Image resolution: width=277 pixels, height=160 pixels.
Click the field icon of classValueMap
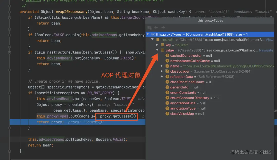[x=167, y=114]
